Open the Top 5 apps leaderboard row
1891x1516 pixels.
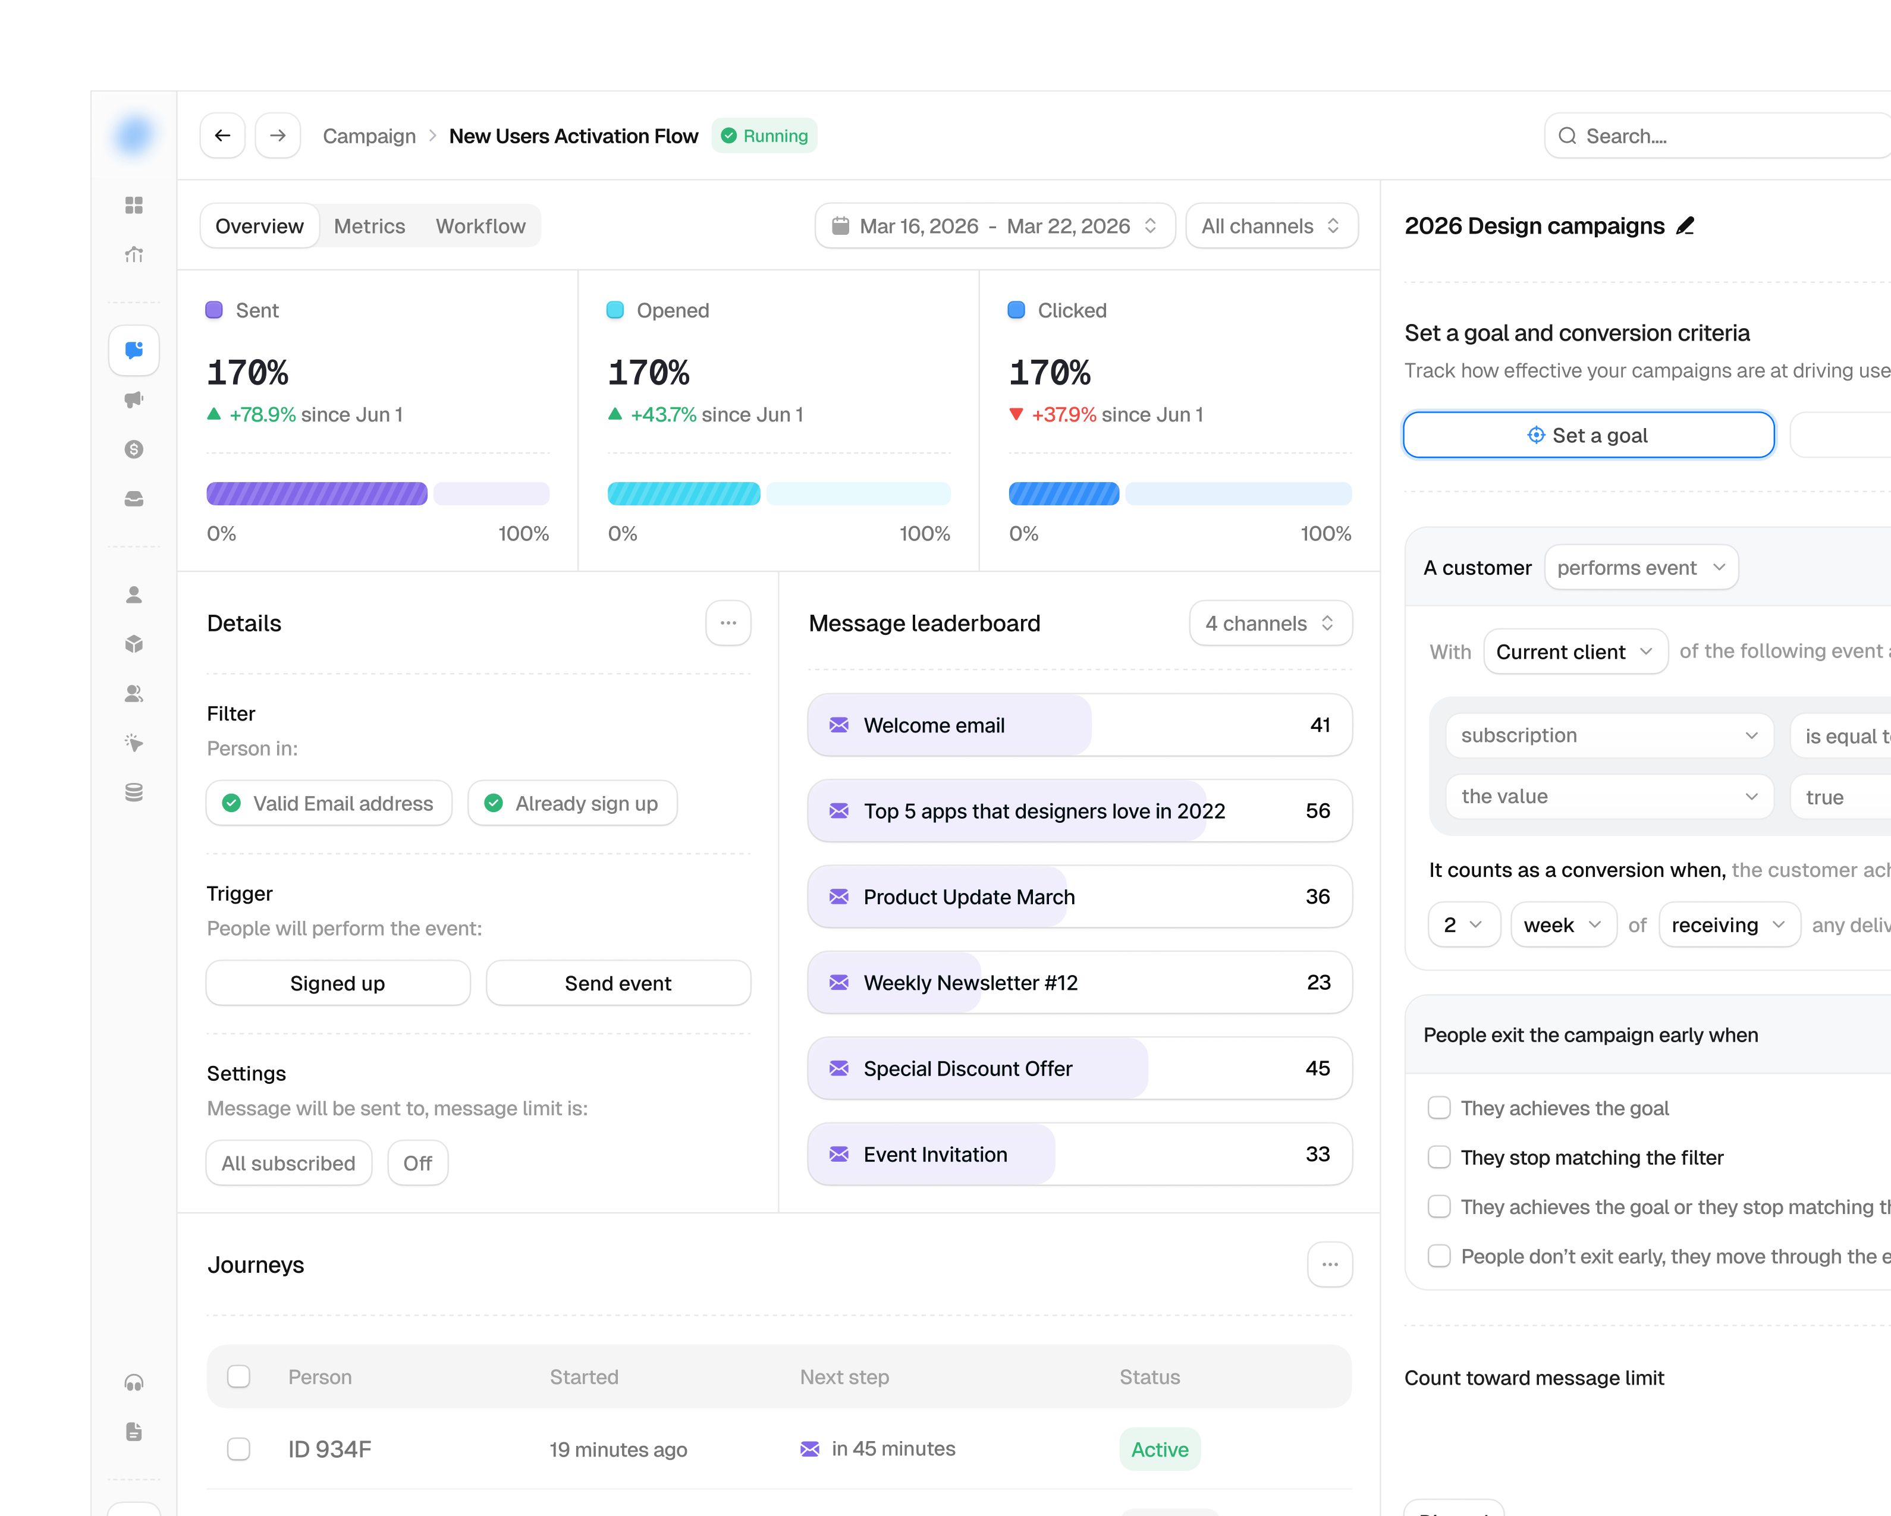pyautogui.click(x=1080, y=811)
